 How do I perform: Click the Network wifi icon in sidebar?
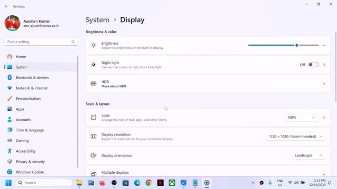click(x=9, y=88)
